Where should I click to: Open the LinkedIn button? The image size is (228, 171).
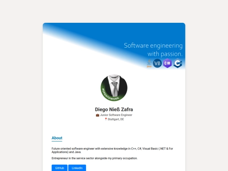point(77,168)
